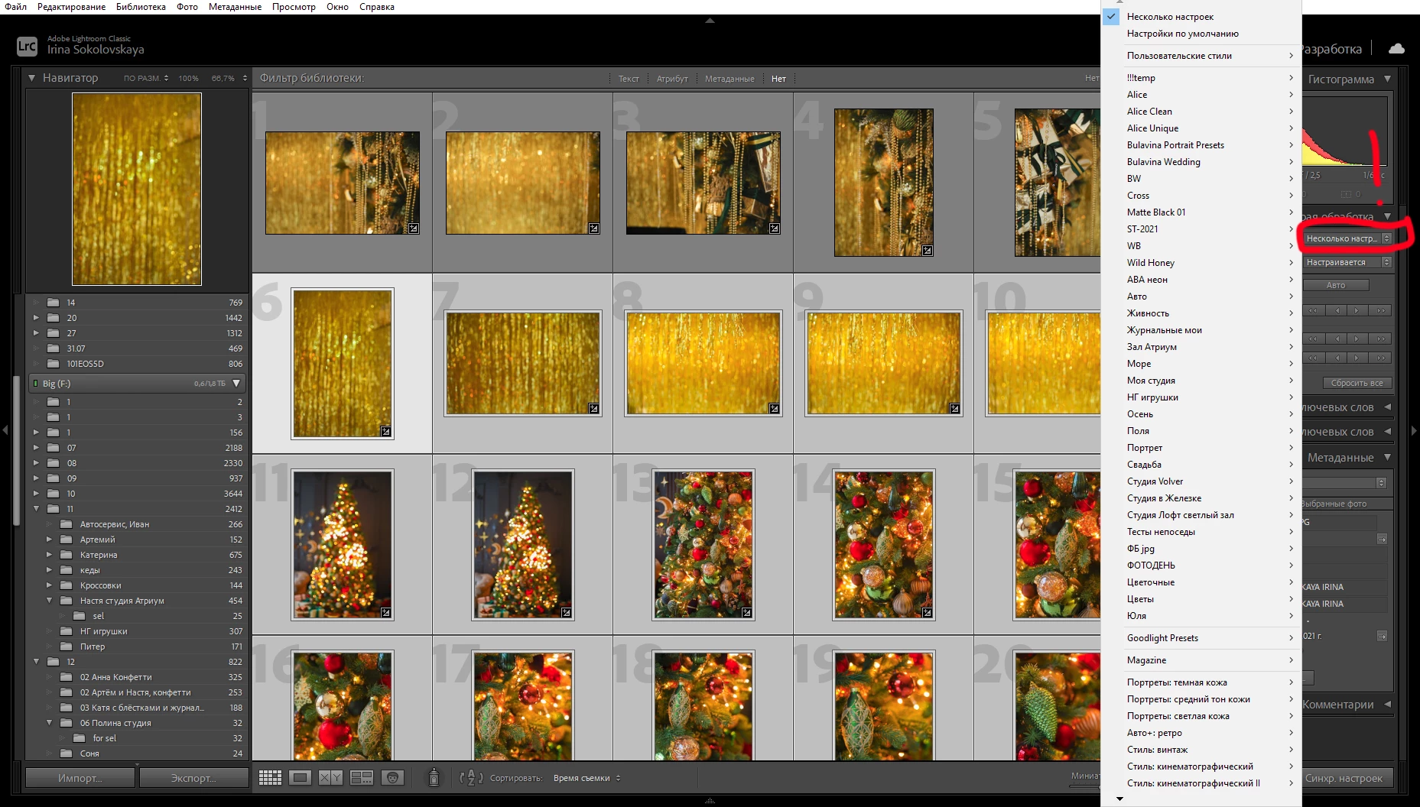The height and width of the screenshot is (807, 1420).
Task: Click the Экспорт... button
Action: [x=193, y=778]
